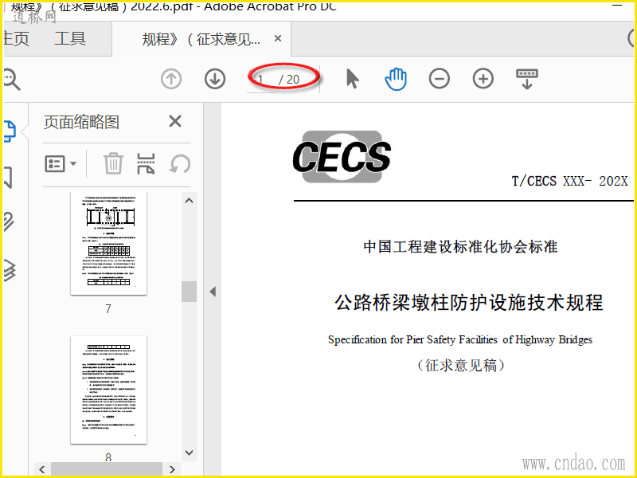Rotate pages with the rotate icon
Screen dimensions: 637x478
[x=180, y=164]
